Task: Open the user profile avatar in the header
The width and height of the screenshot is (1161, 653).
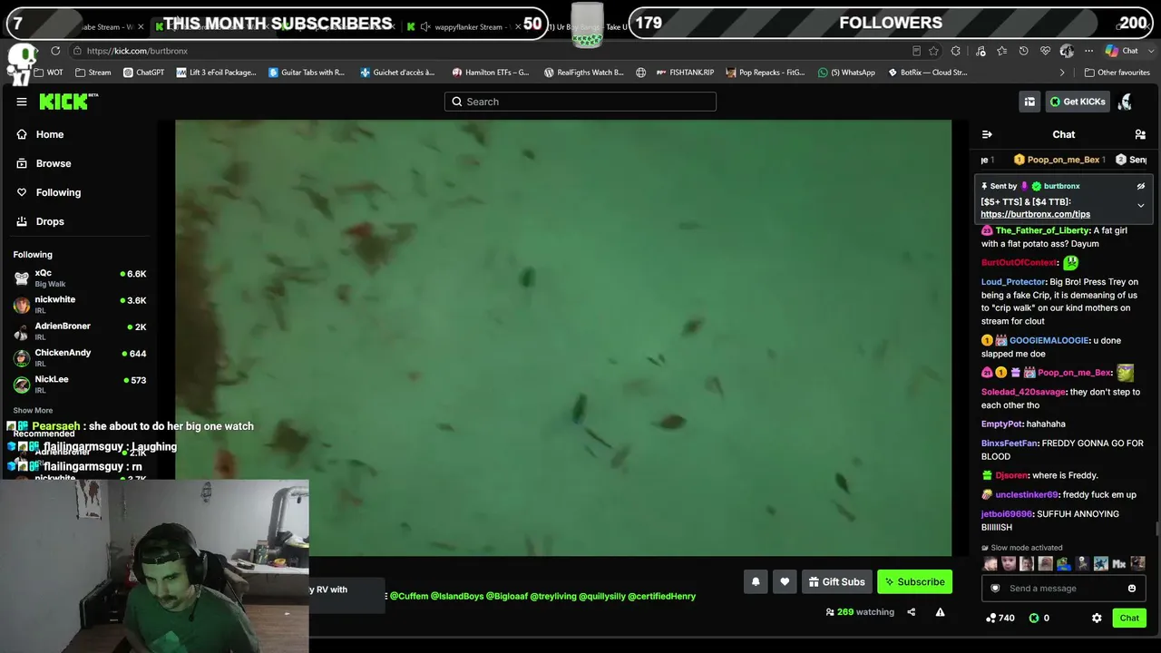Action: [x=1125, y=102]
